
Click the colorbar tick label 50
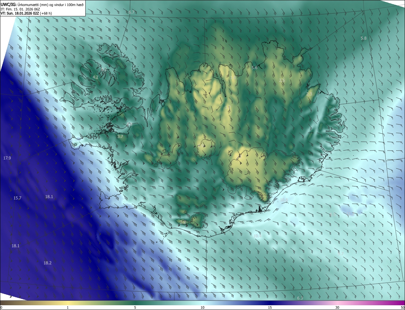point(402,307)
